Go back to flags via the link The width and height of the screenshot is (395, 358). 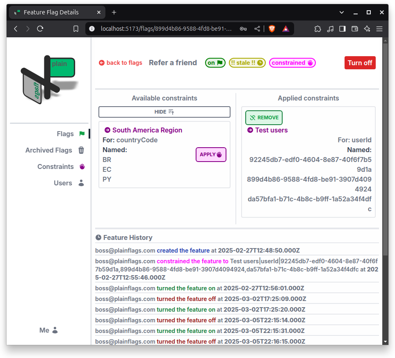120,63
